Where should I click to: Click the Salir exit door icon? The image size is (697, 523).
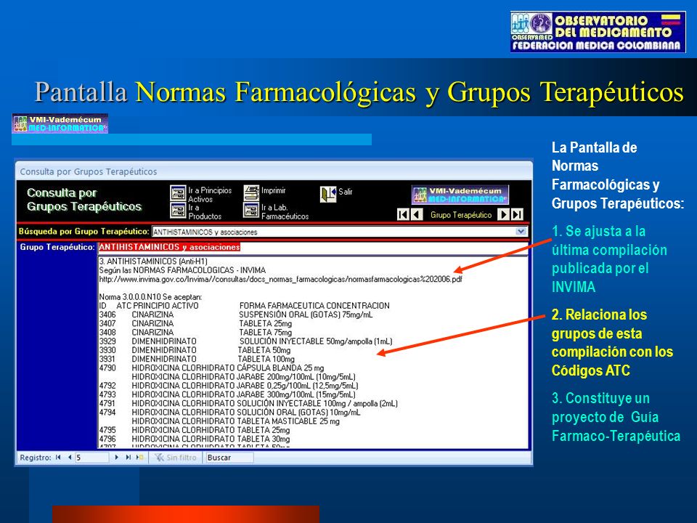coord(328,194)
